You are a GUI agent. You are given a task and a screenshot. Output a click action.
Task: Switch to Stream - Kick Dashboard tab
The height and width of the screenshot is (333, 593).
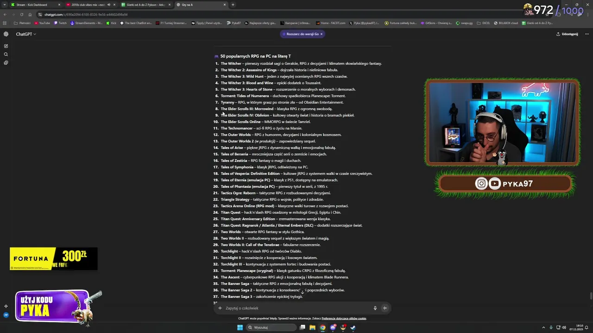[35, 5]
